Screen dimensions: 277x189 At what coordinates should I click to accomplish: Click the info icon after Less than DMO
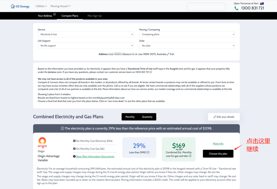[x=148, y=152]
